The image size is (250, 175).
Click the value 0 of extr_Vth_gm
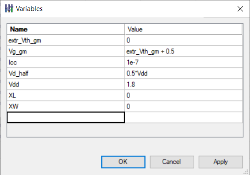[x=184, y=41]
